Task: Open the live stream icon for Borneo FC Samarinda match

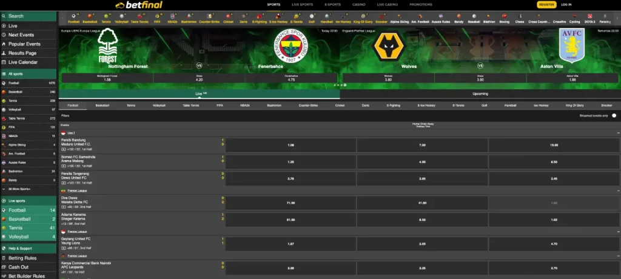Action: pos(63,166)
